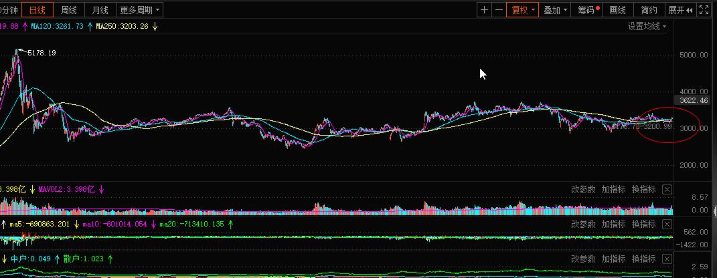Open the 更多周期 period dropdown
The image size is (717, 278).
pos(139,9)
